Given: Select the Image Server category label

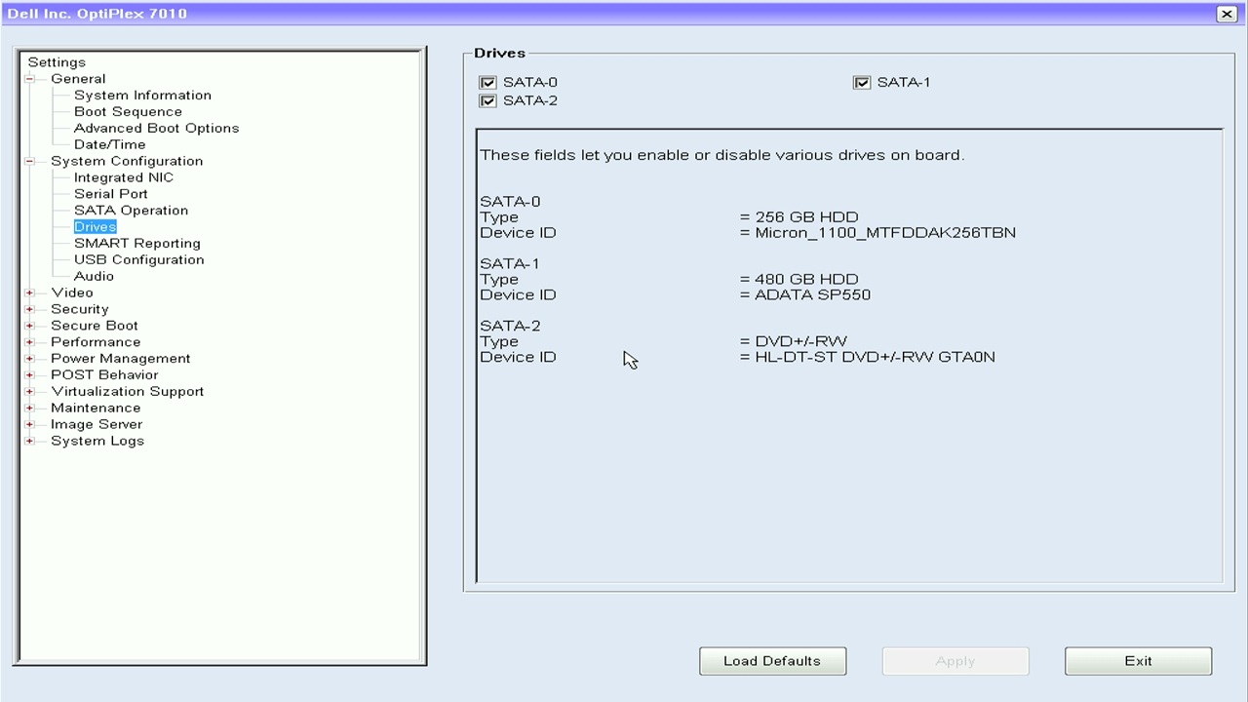Looking at the screenshot, I should 97,425.
